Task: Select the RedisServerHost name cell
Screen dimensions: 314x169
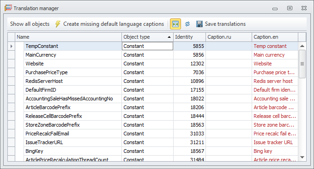Action: [72, 81]
